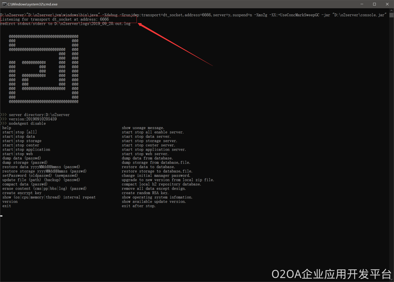The width and height of the screenshot is (394, 282).
Task: Maximize the command prompt window
Action: [x=374, y=4]
